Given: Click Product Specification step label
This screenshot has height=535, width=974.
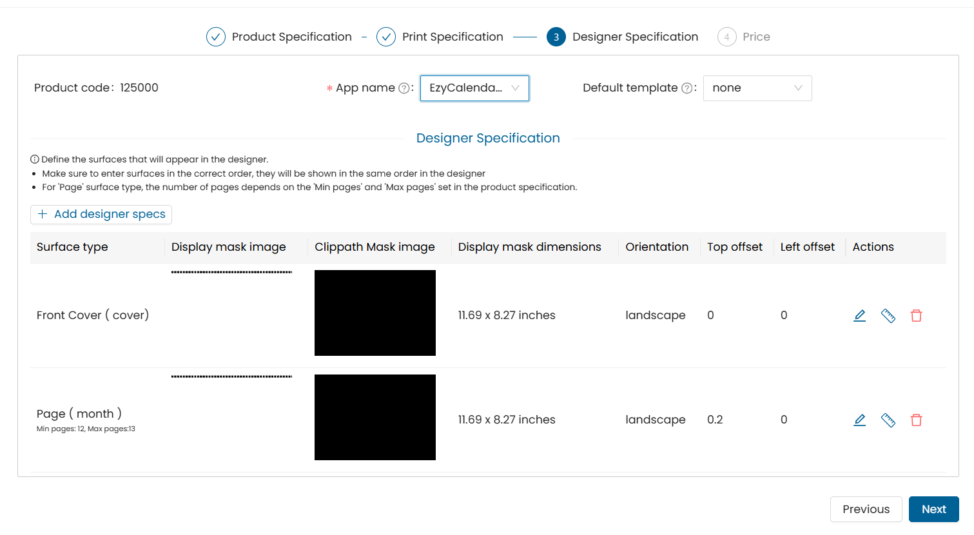Looking at the screenshot, I should point(292,37).
